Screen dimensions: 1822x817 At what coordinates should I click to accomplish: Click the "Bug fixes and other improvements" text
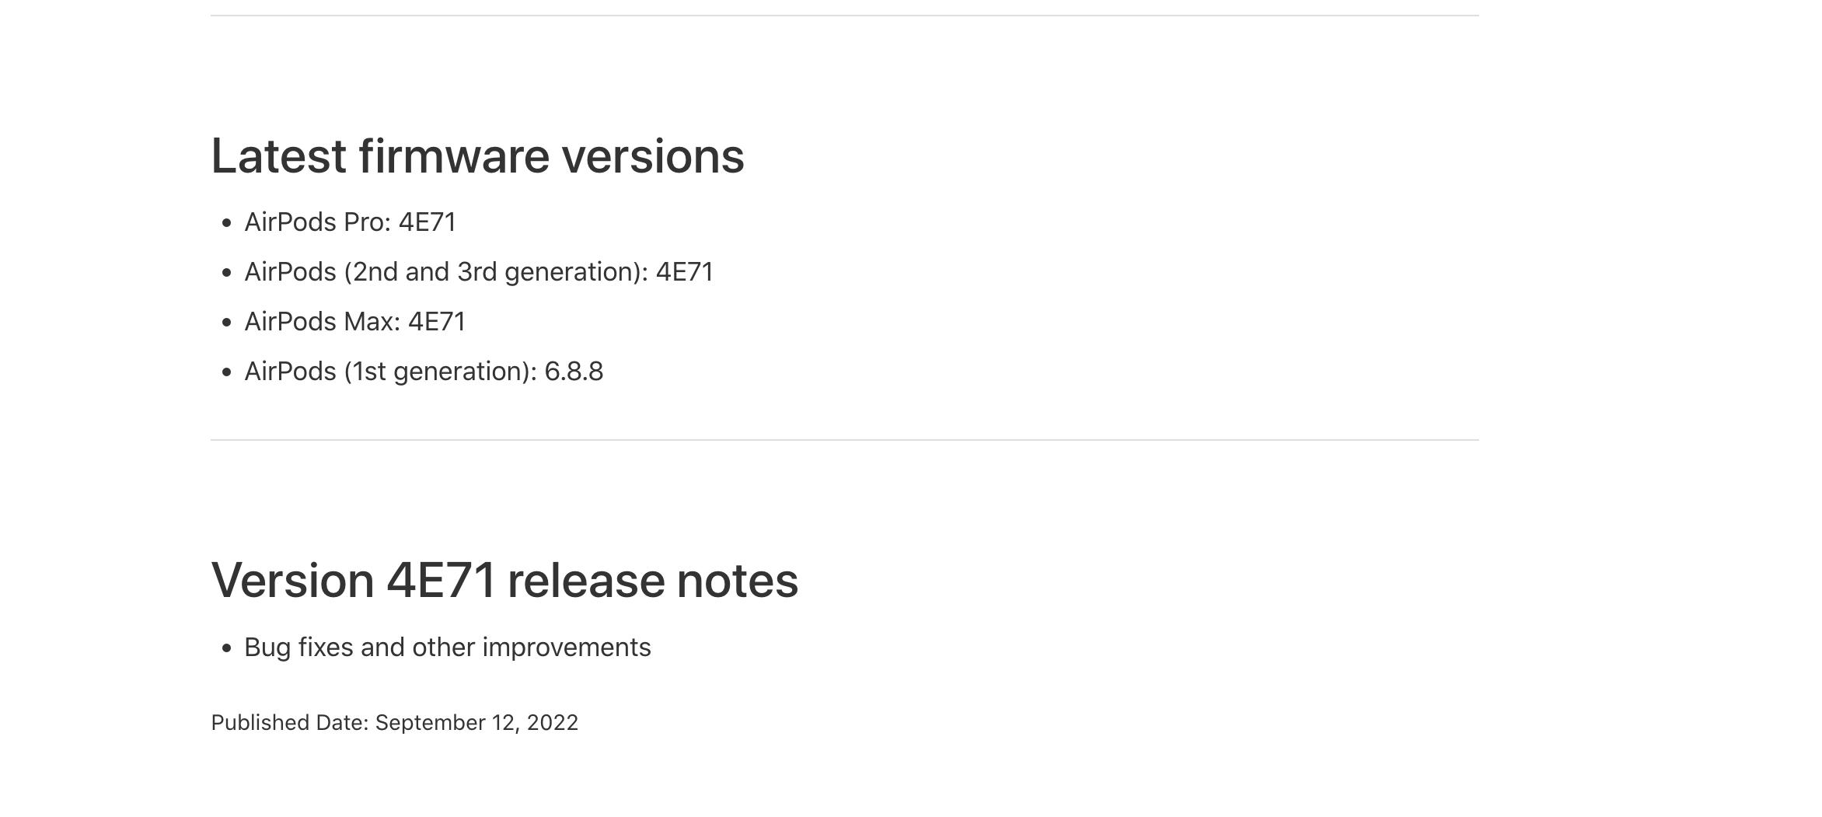click(448, 648)
